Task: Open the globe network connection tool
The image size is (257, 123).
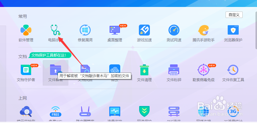Action: (203, 111)
